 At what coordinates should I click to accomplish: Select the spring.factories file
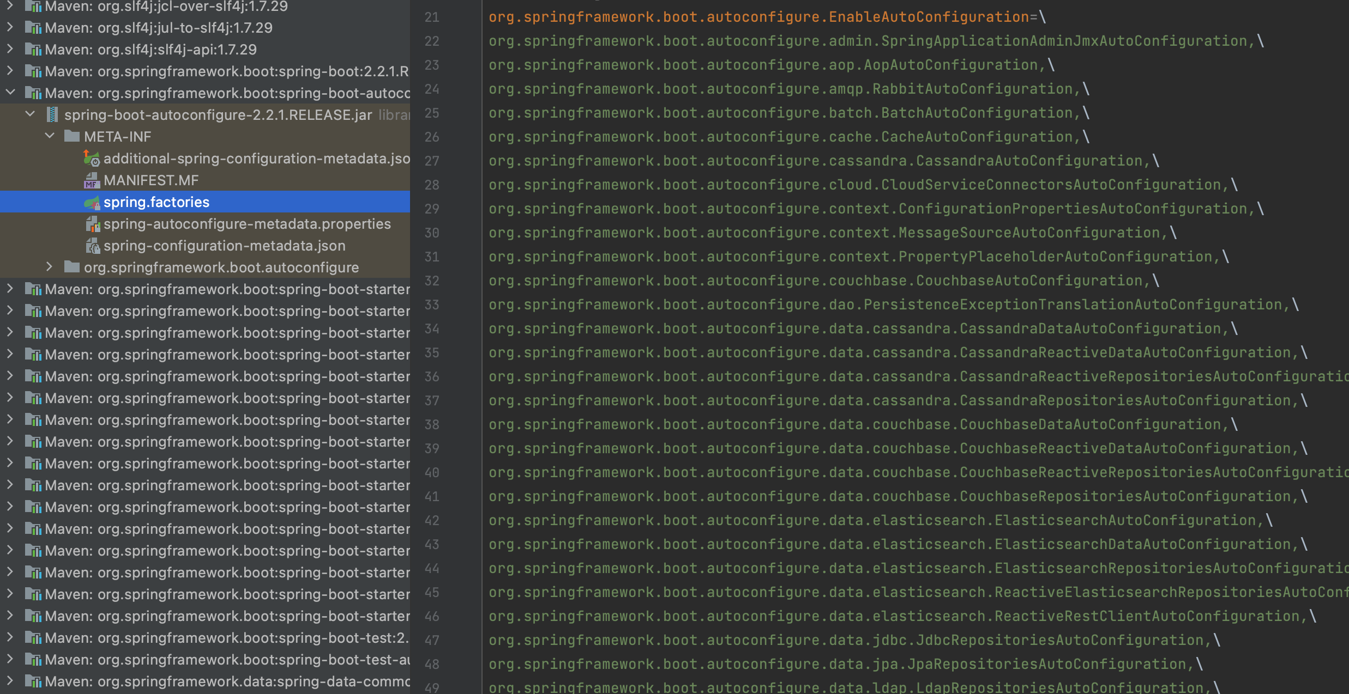(x=205, y=202)
